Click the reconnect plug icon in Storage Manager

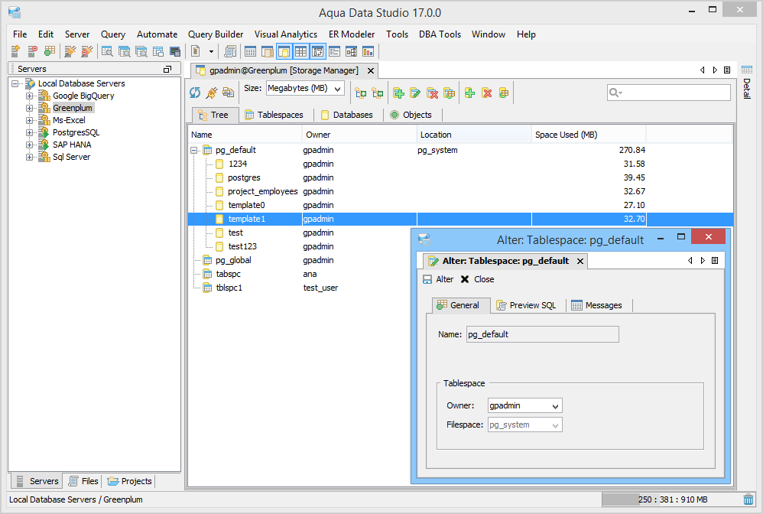click(x=212, y=93)
